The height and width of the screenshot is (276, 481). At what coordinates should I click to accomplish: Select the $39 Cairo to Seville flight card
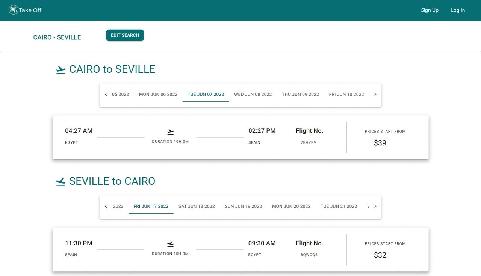[240, 137]
